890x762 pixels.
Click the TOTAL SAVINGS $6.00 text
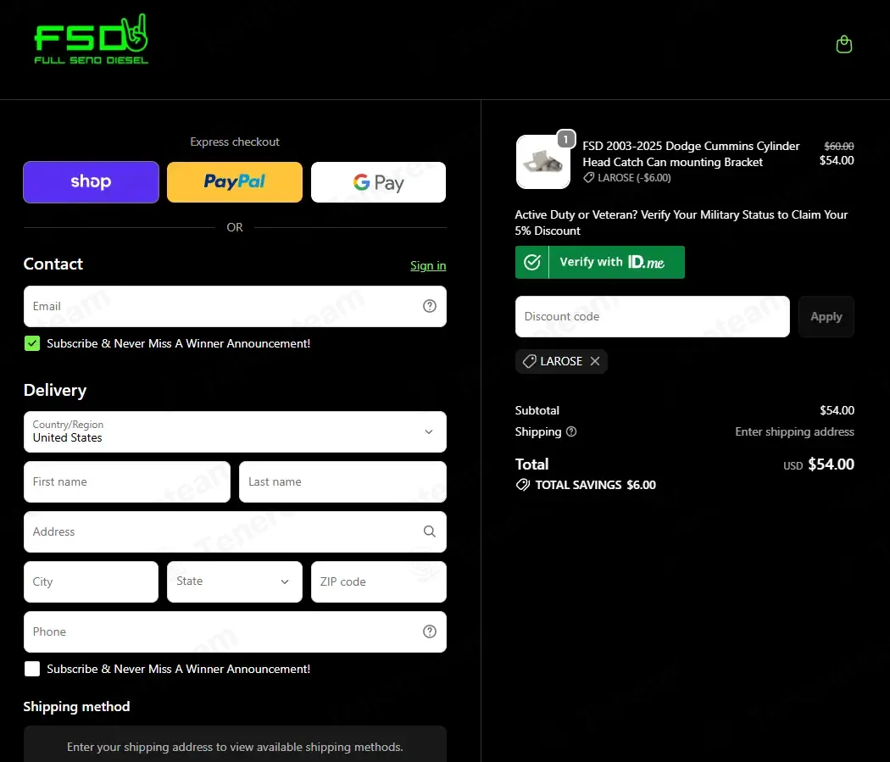(x=595, y=485)
